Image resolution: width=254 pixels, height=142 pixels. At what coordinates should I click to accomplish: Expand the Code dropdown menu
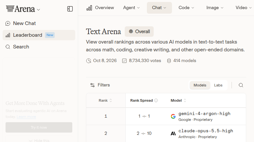186,8
